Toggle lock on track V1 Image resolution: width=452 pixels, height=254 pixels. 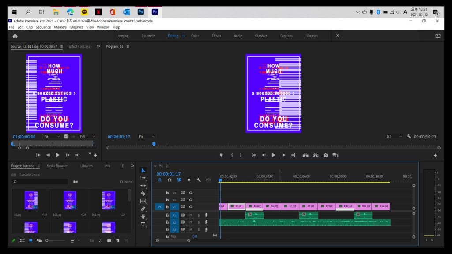click(167, 207)
